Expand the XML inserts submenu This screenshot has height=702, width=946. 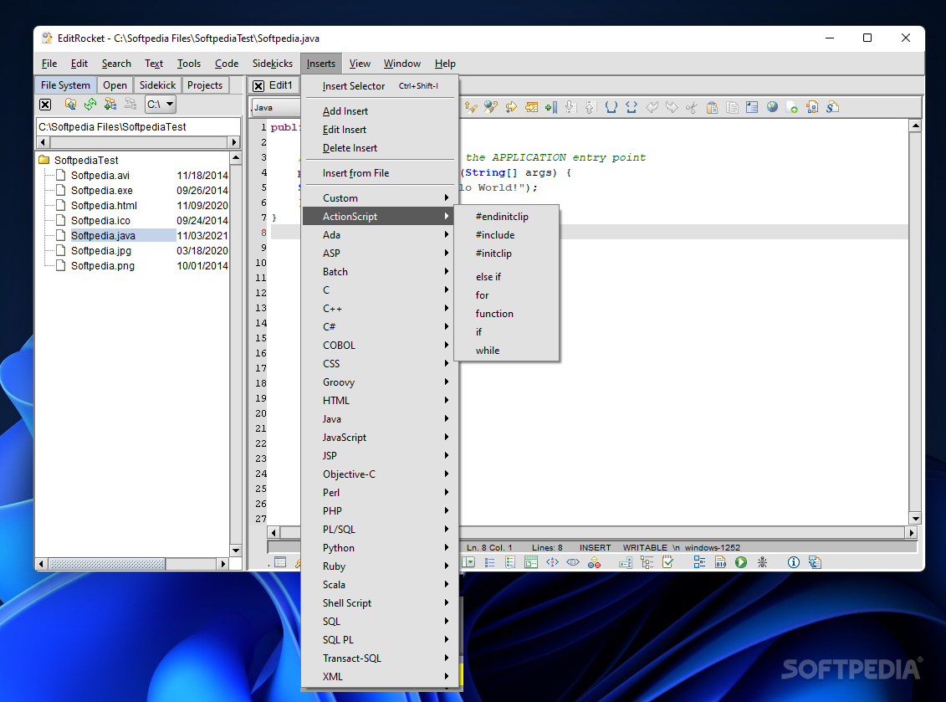point(380,677)
